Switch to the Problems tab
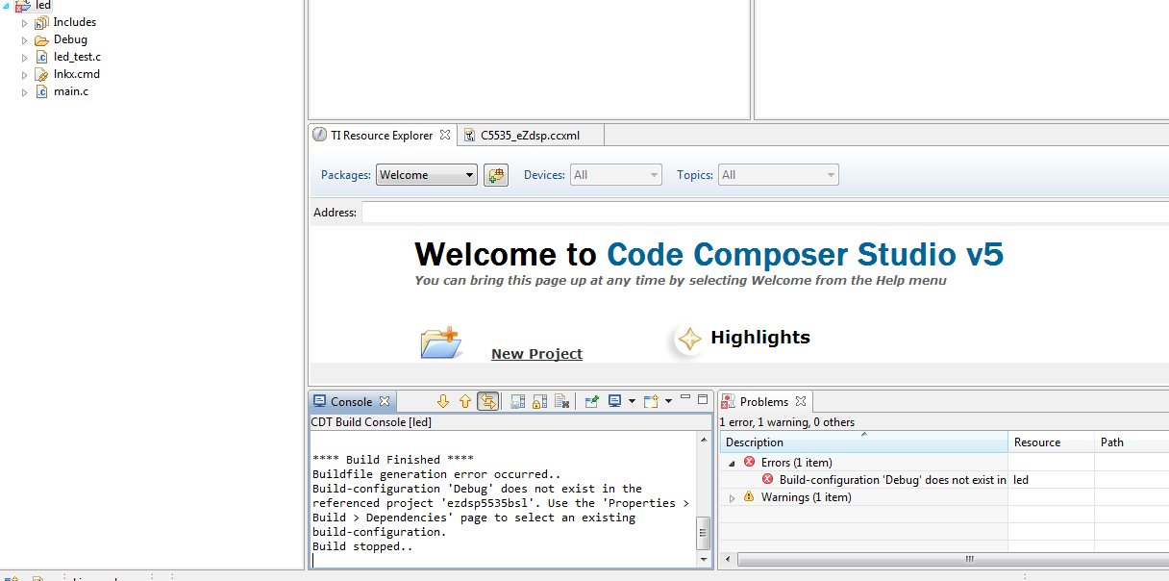The image size is (1169, 581). click(x=764, y=401)
